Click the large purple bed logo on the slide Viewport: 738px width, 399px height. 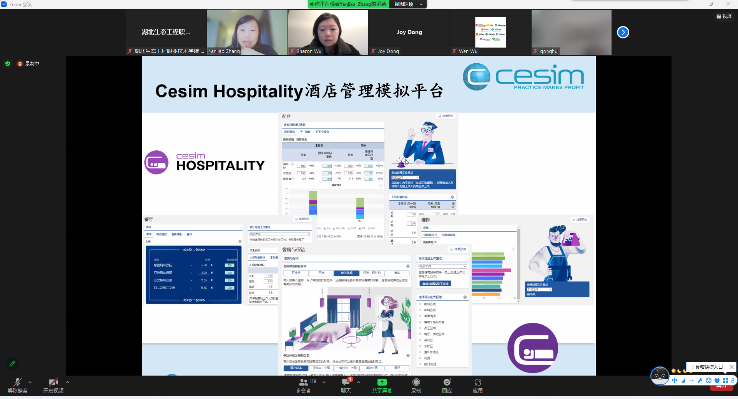[533, 348]
